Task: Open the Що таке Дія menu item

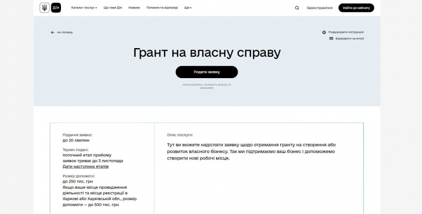Action: click(113, 8)
